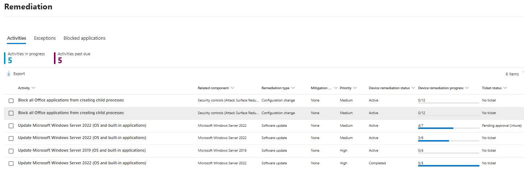The height and width of the screenshot is (169, 524).
Task: Click the Priority column sort chevron
Action: click(355, 88)
